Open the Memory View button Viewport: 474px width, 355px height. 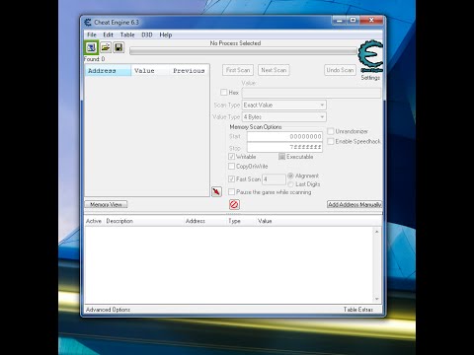pyautogui.click(x=106, y=204)
